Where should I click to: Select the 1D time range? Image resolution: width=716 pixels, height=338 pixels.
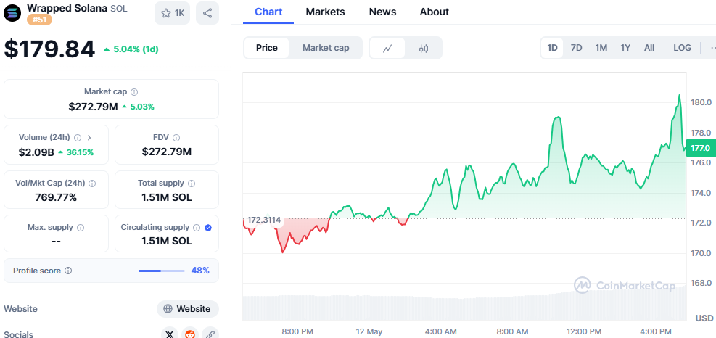click(x=553, y=48)
